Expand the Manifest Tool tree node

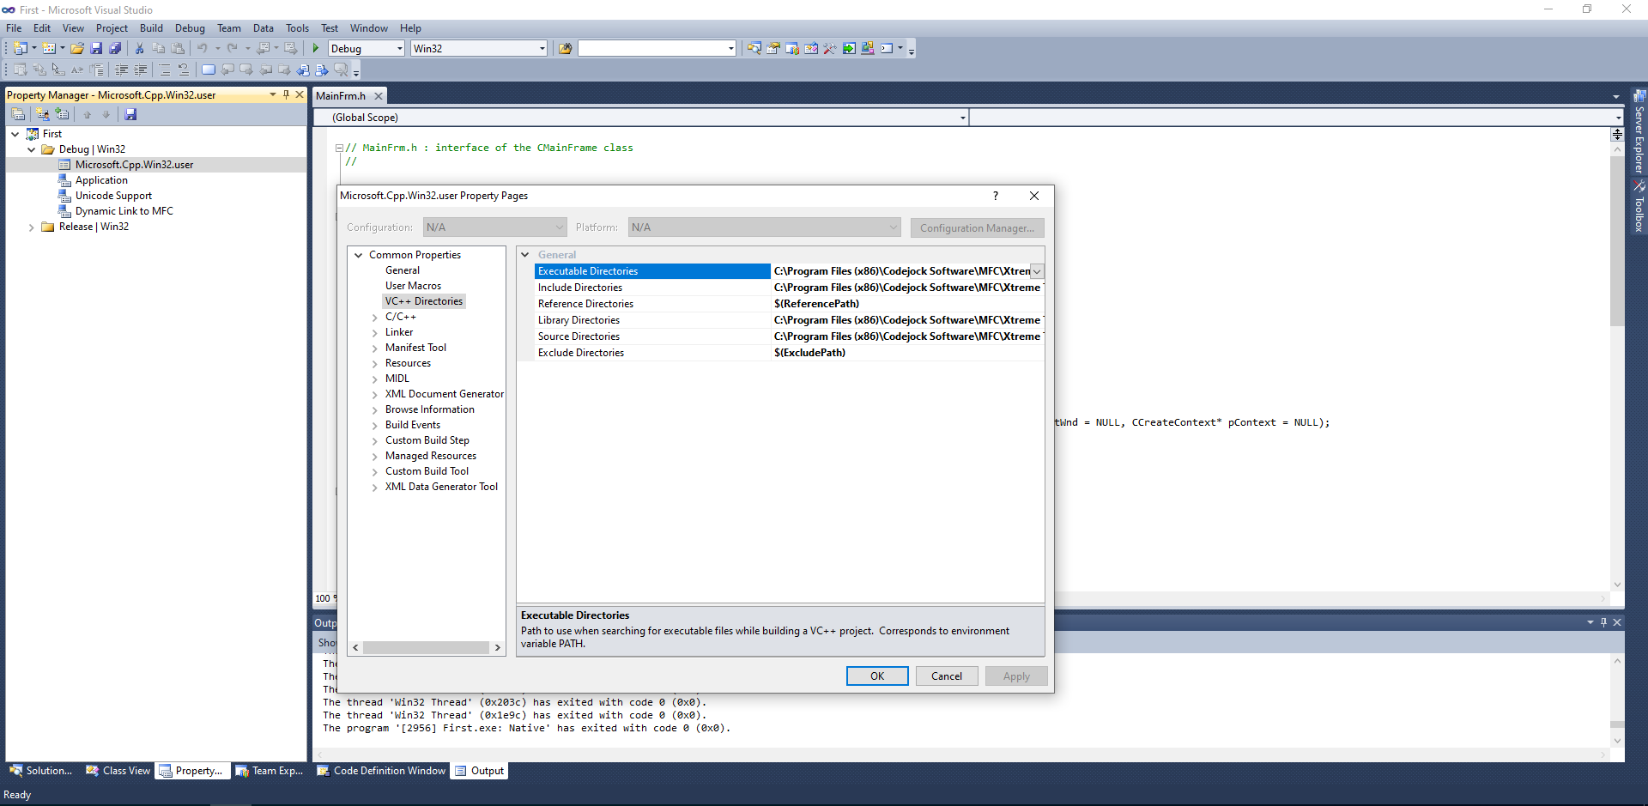point(374,348)
